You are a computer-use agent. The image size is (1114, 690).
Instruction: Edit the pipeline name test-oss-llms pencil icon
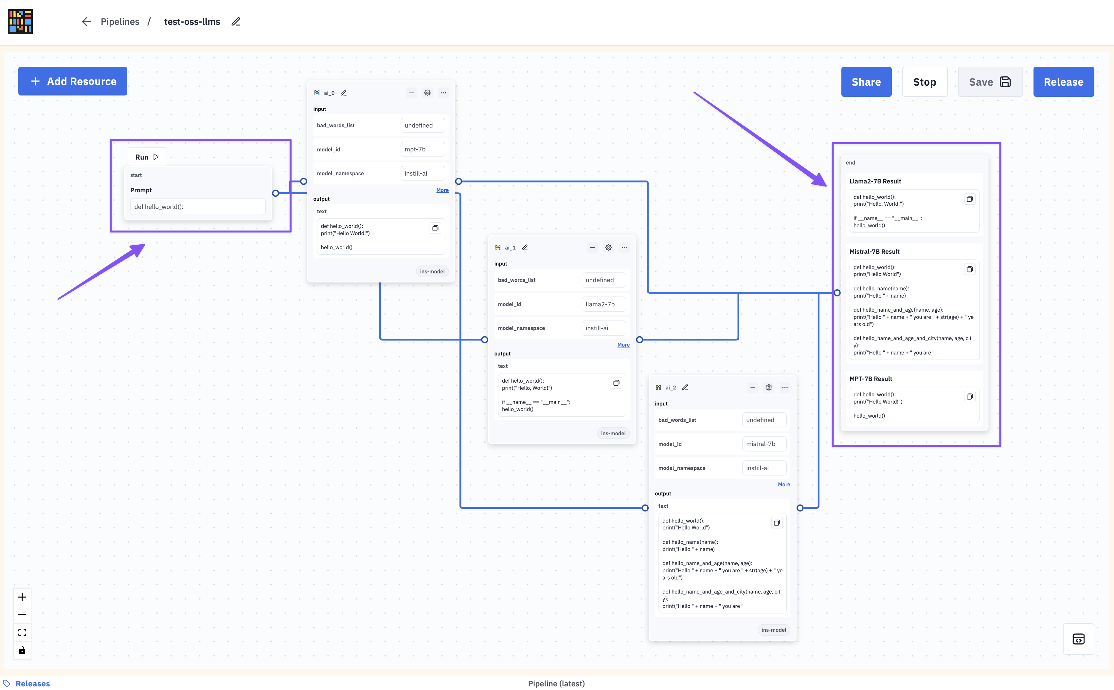236,22
